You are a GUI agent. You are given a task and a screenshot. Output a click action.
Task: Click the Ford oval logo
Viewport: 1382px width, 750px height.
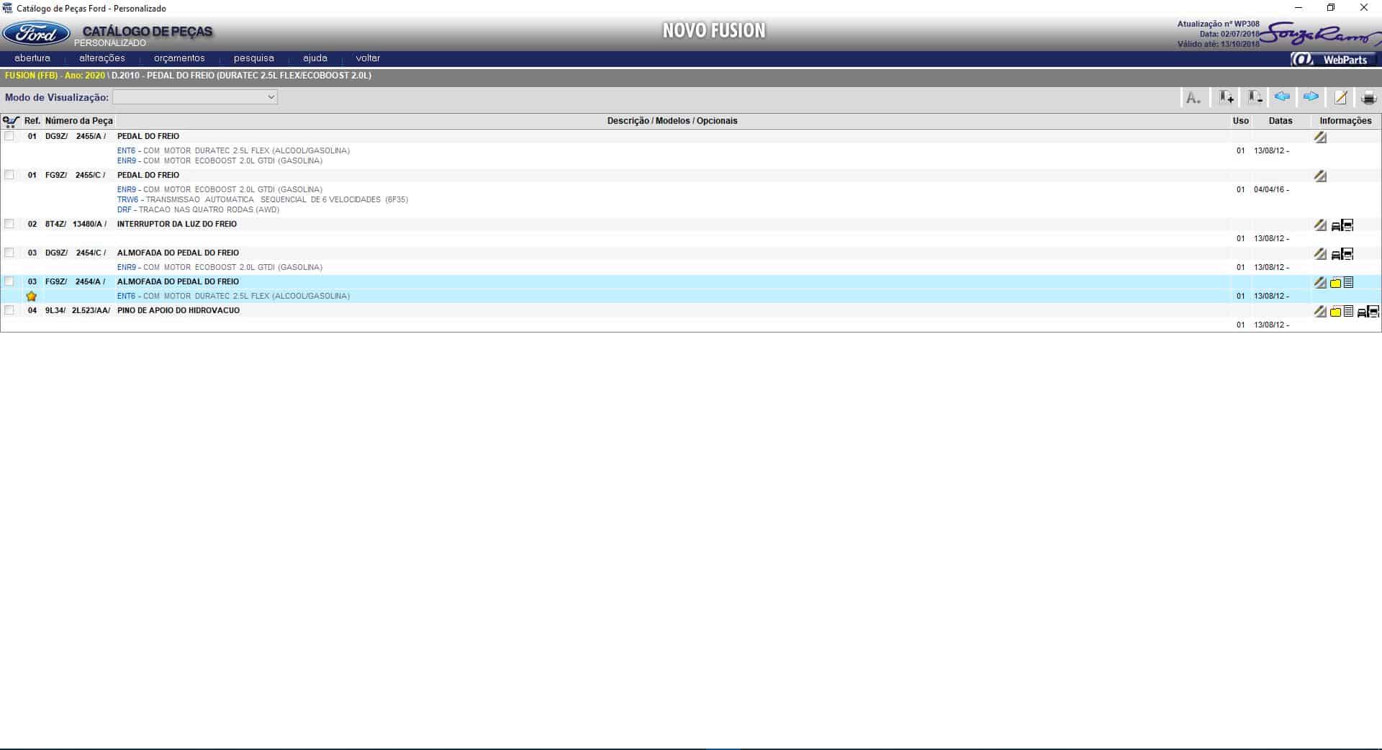(x=37, y=34)
